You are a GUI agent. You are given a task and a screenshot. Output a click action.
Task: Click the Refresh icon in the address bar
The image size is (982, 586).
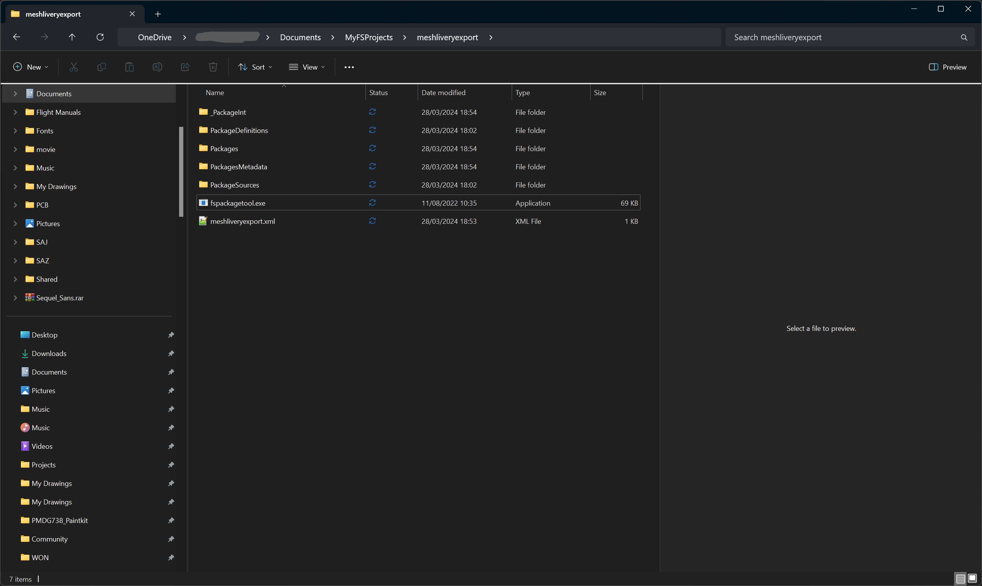(x=100, y=37)
